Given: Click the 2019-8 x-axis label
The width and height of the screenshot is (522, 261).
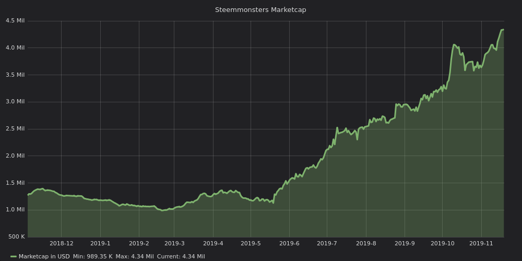Looking at the screenshot, I should (x=366, y=243).
